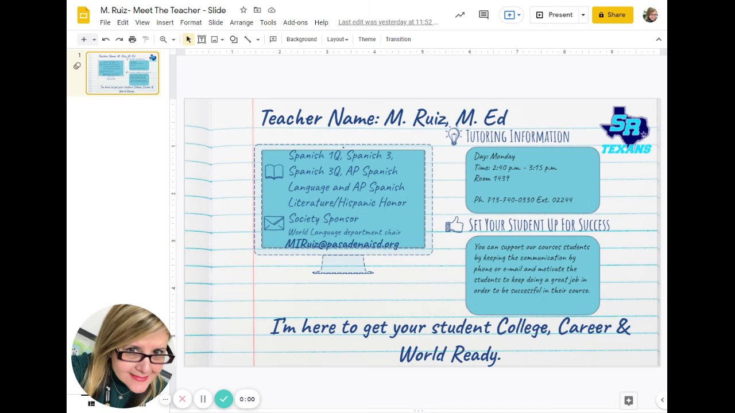735x413 pixels.
Task: Click the recording timer 0:00
Action: click(247, 399)
